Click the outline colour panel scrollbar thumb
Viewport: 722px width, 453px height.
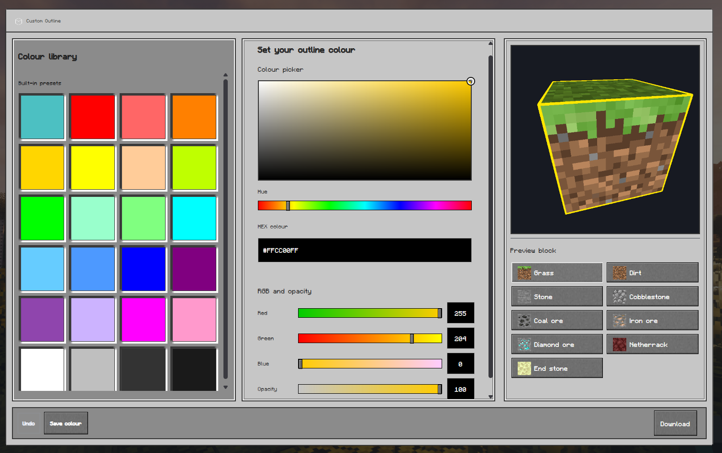pyautogui.click(x=490, y=216)
